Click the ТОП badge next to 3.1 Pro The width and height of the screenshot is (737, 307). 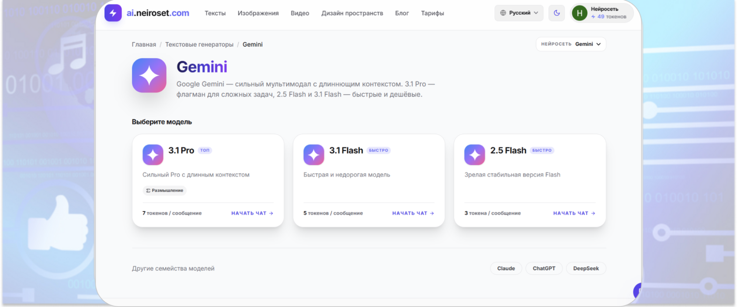pyautogui.click(x=205, y=150)
